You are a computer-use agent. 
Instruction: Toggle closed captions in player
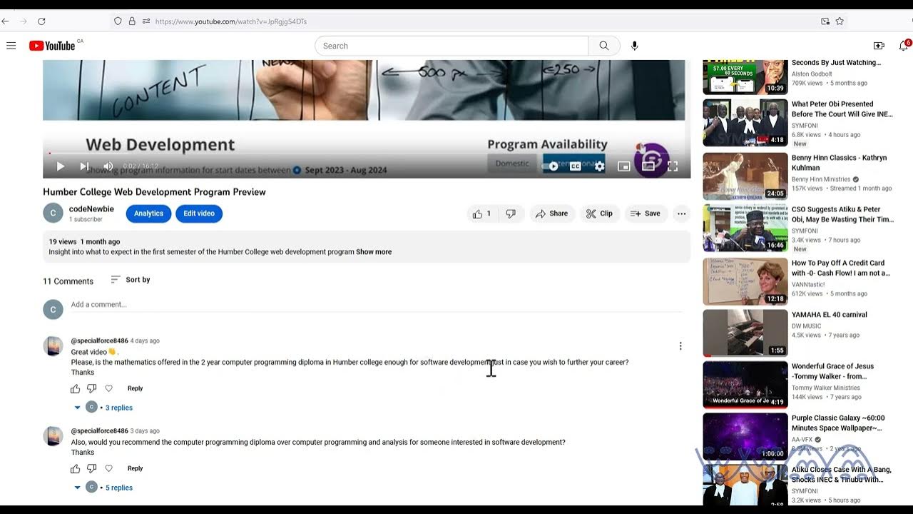(575, 166)
